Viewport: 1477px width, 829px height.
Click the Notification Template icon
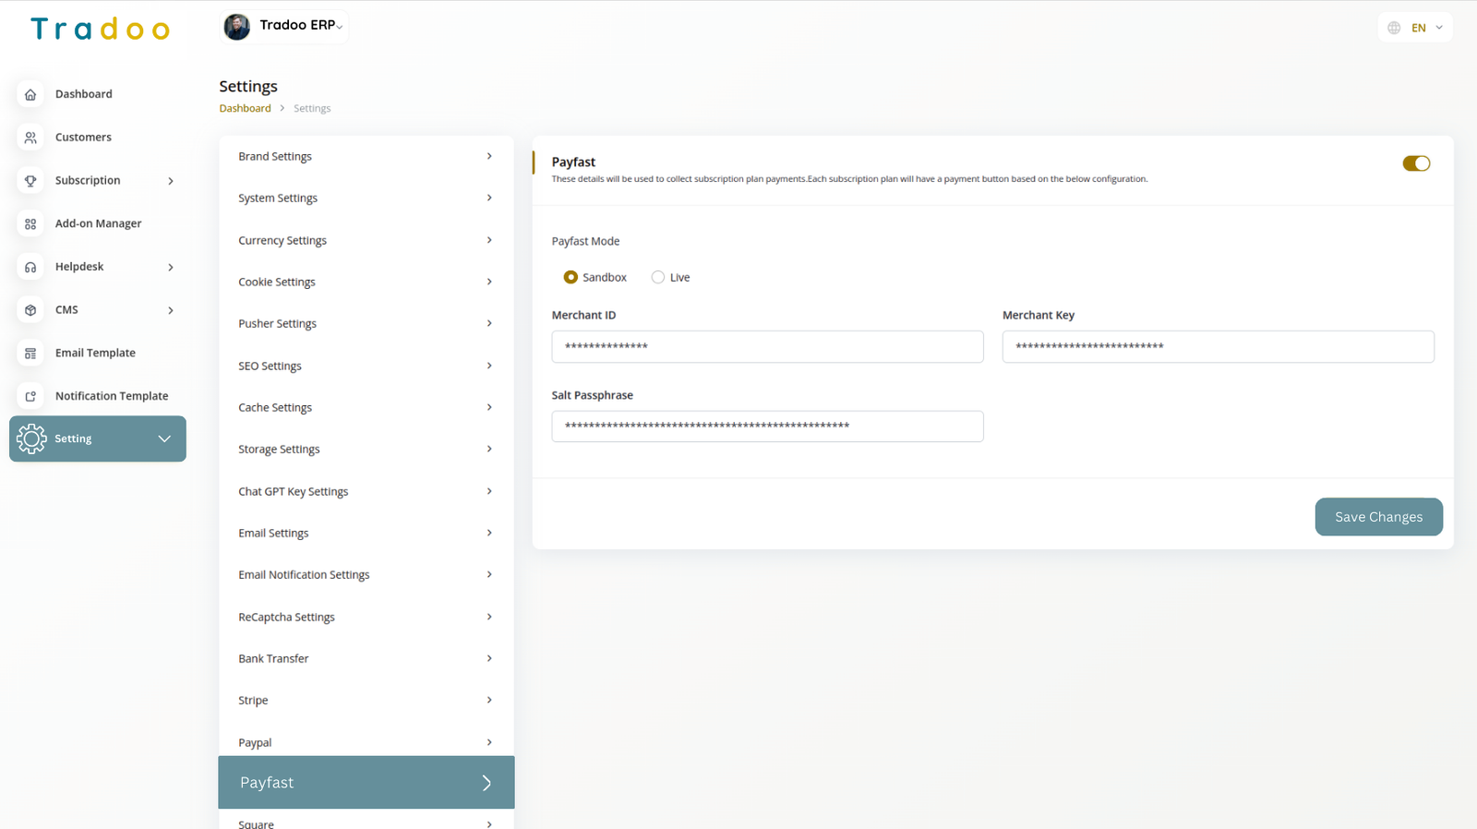tap(30, 396)
